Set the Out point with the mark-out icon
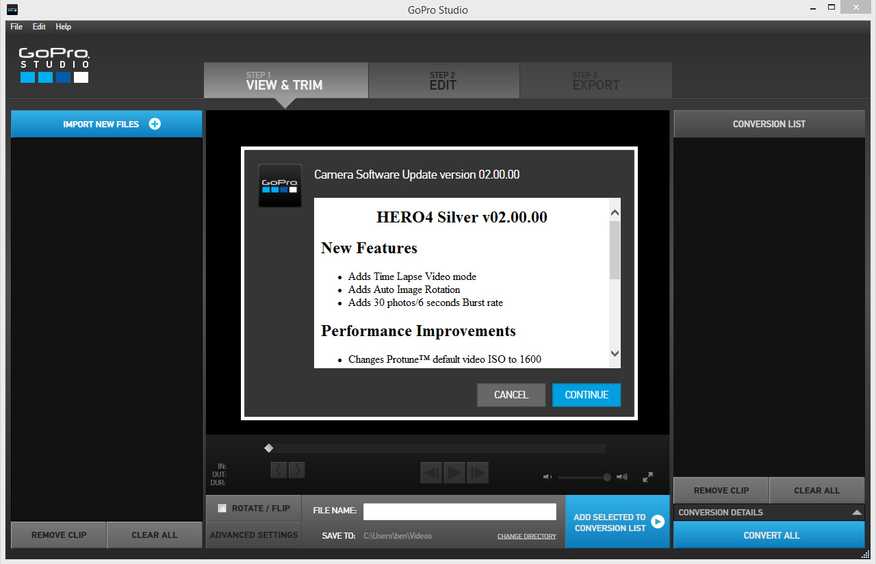 296,470
